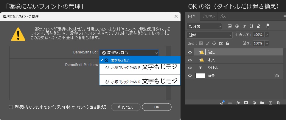Click the missing-font type thumbnail of 注記 layer
The height and width of the screenshot is (120, 286).
(x=200, y=52)
